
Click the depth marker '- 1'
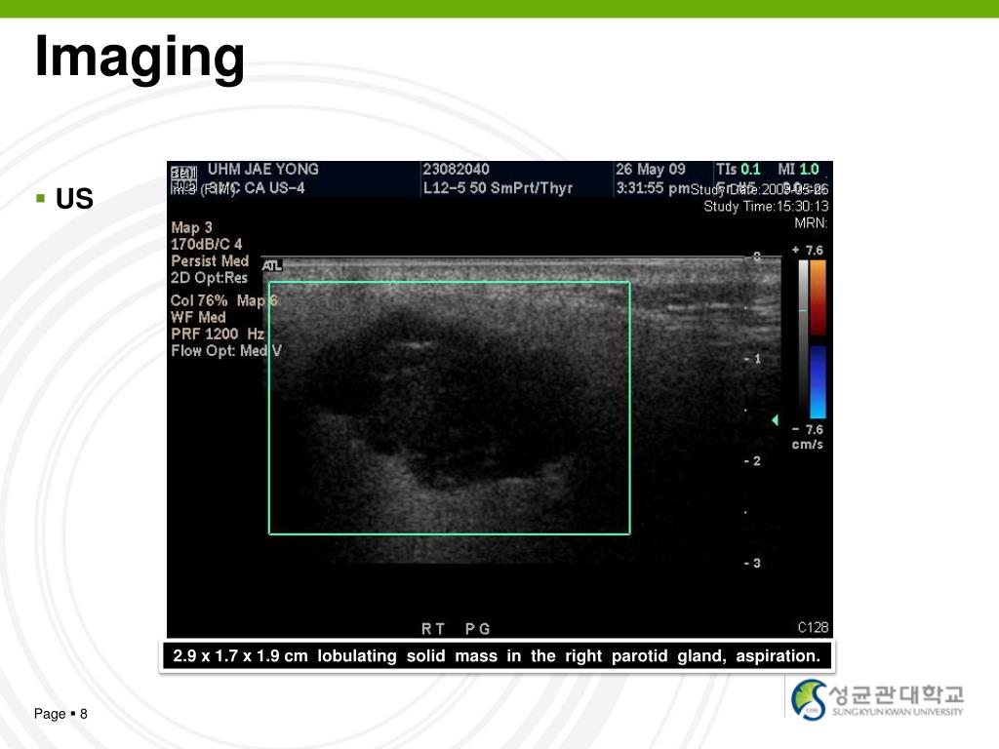click(752, 359)
